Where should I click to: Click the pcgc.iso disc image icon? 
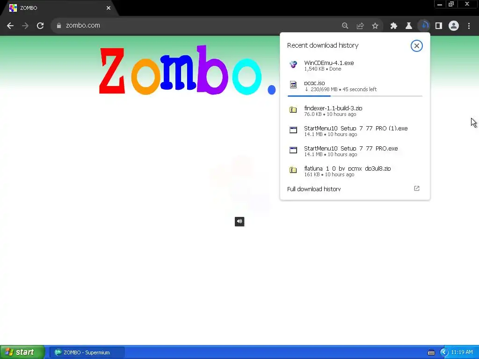click(293, 85)
